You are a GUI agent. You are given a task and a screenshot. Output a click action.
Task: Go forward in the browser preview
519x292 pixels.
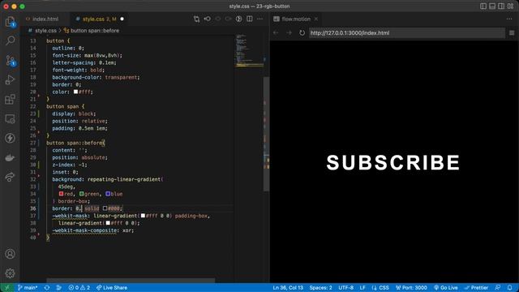pyautogui.click(x=289, y=32)
